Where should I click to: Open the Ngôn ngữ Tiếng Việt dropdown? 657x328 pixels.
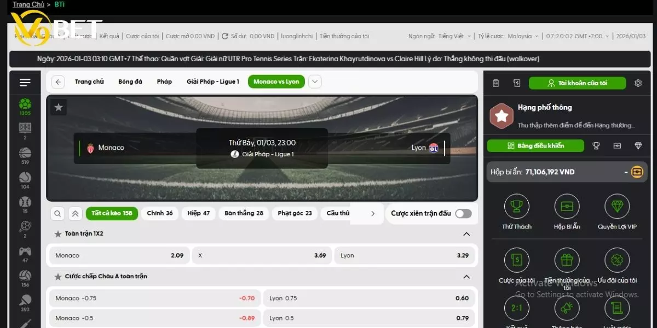454,36
